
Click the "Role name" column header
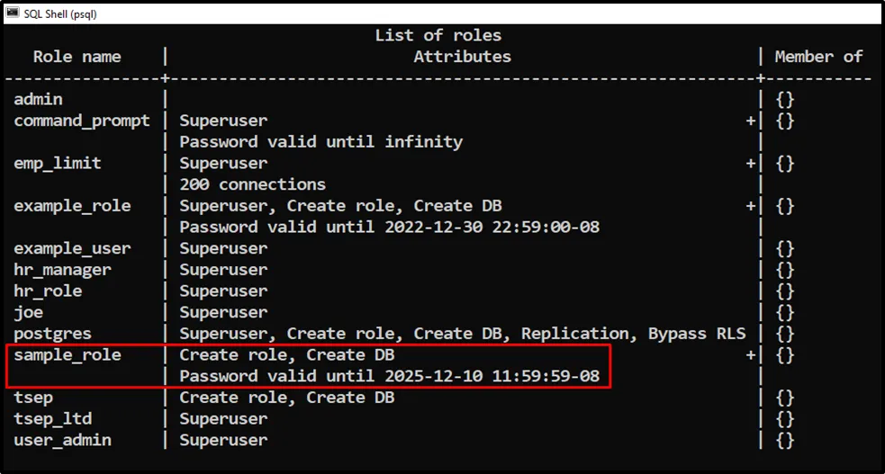(77, 57)
